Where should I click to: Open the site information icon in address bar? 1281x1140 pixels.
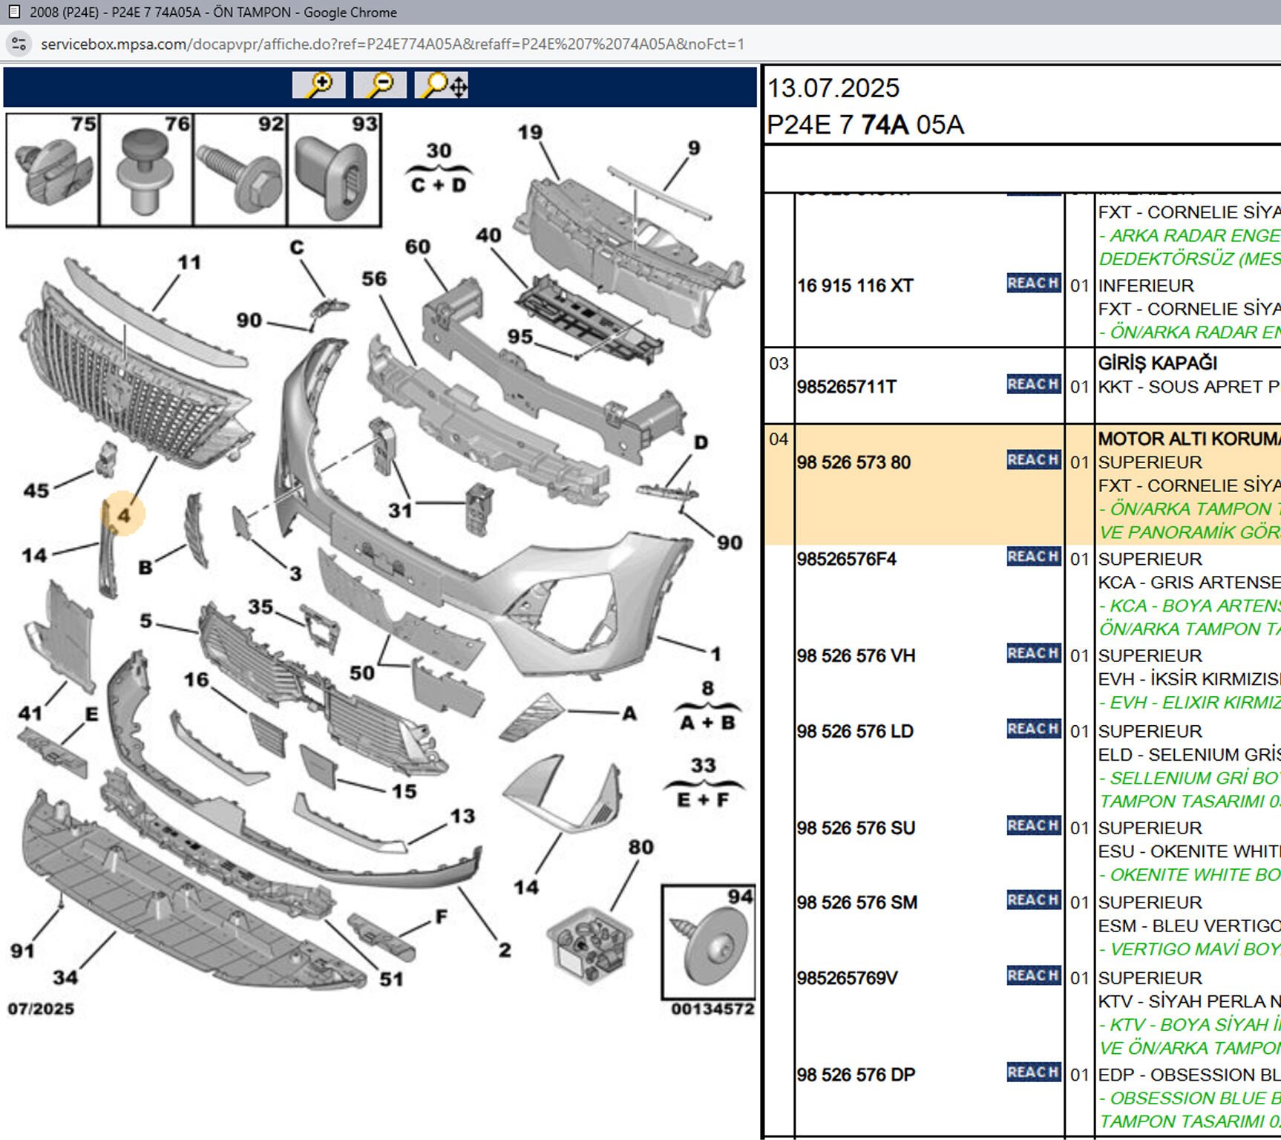[19, 44]
